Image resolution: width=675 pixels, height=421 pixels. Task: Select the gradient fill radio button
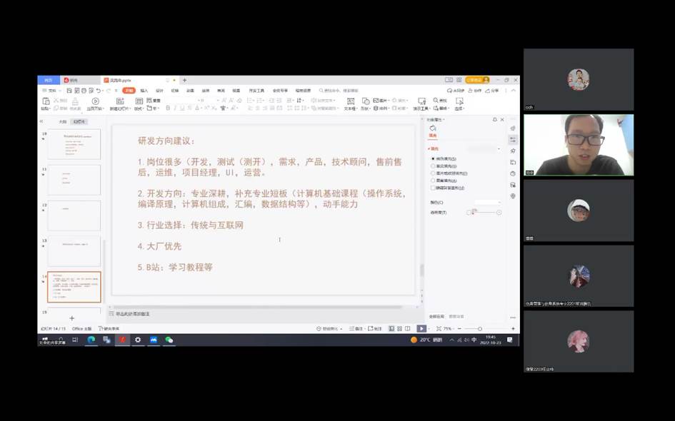pos(432,166)
